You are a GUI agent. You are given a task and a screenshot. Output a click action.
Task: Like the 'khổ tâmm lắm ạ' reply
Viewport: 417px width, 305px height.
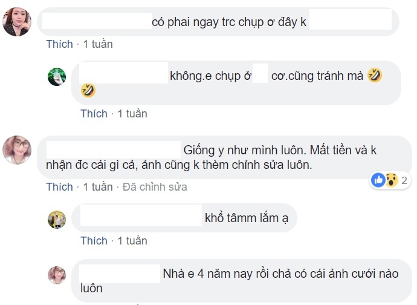pyautogui.click(x=94, y=241)
